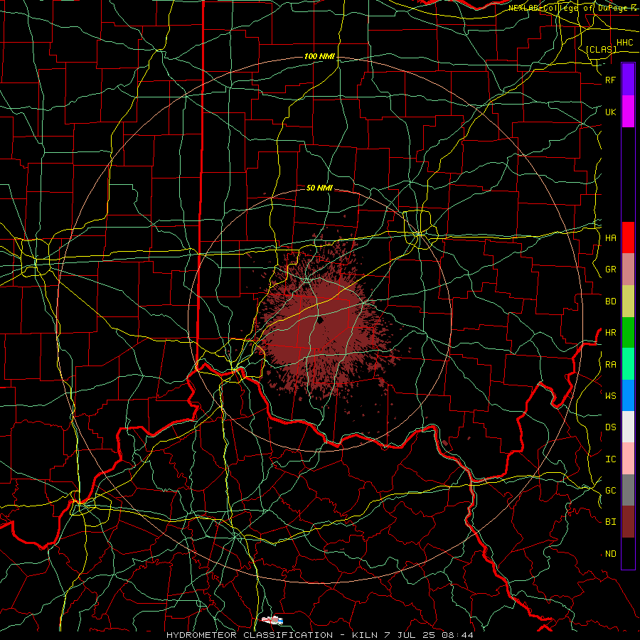
Task: Click the "RF" legend label
Action: pyautogui.click(x=611, y=80)
